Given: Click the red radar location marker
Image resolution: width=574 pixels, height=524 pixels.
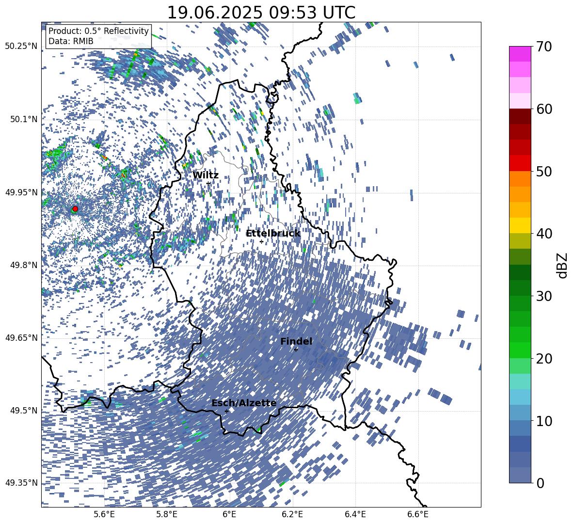Looking at the screenshot, I should point(75,209).
